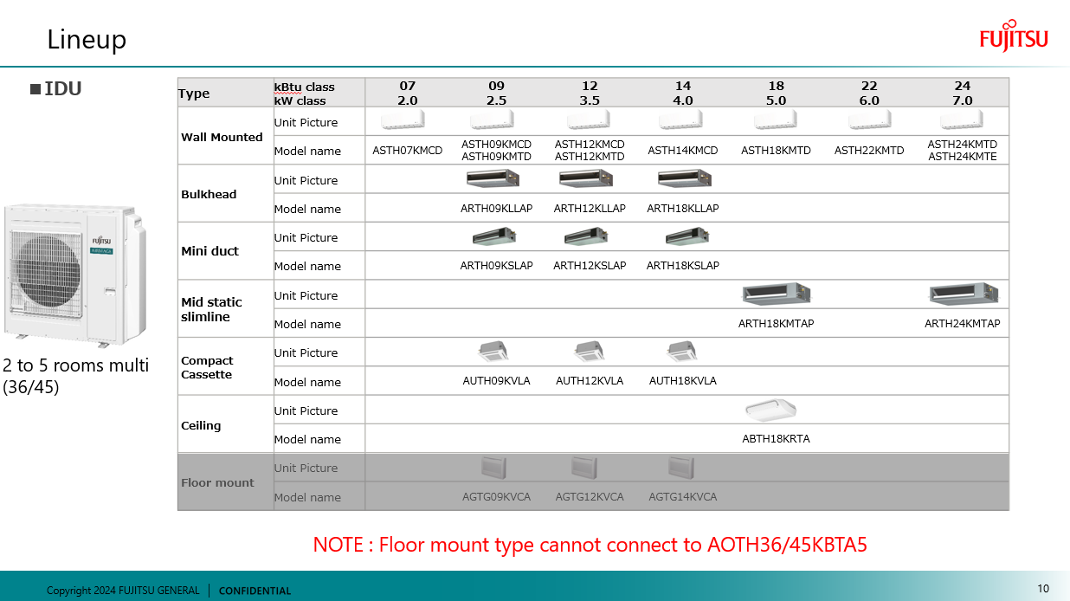Select model name ASTH18KMTD
1070x601 pixels.
[x=777, y=151]
